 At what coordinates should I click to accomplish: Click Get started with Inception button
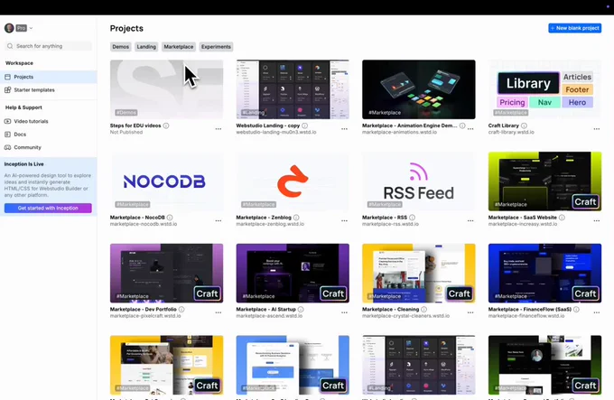(x=48, y=208)
